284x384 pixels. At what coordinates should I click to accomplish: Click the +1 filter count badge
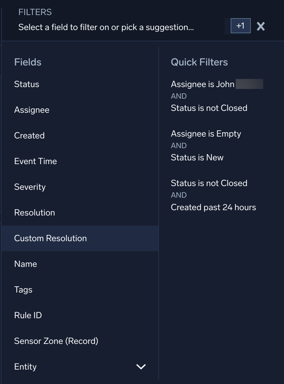[x=240, y=26]
